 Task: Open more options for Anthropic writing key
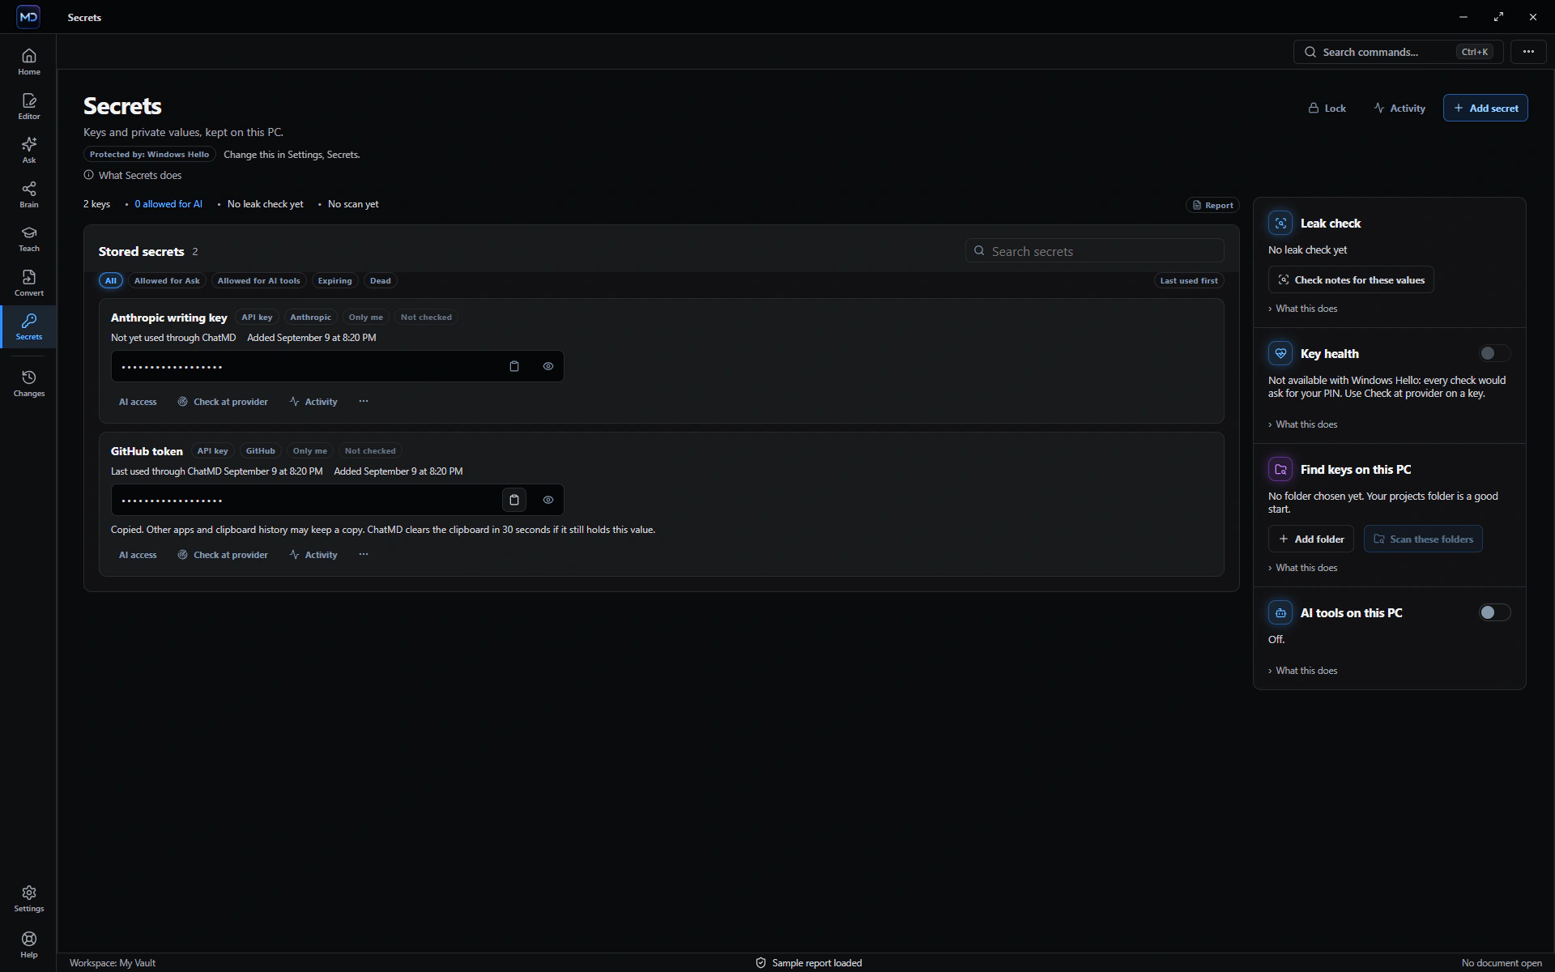coord(364,401)
